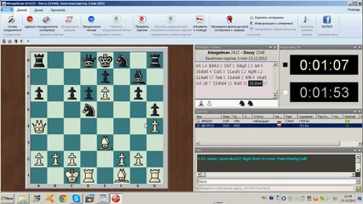Open the quick access toolbar dropdown arrow
The height and width of the screenshot is (204, 363).
[x=28, y=41]
